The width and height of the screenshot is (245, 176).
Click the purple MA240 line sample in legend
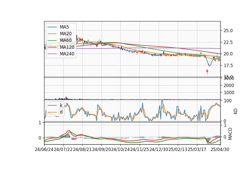coord(52,54)
